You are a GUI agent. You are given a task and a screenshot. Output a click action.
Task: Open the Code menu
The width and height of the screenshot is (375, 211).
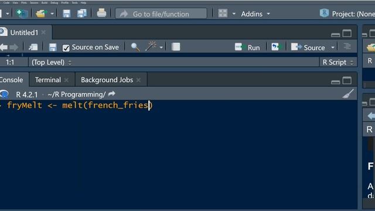click(x=6, y=2)
